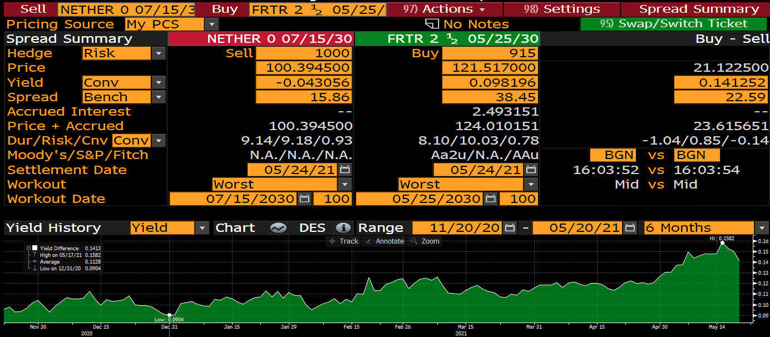Click the FRTR yield field 0.098196
Viewport: 770px width, 337px height.
click(490, 82)
